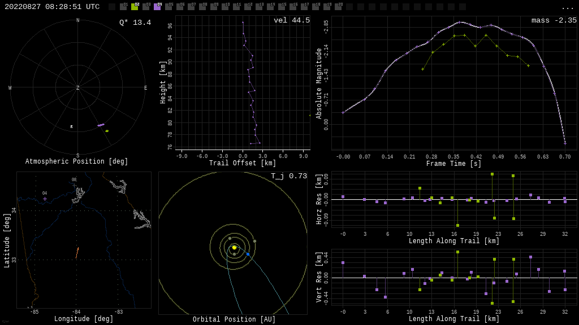Click the station 08 cross marker on map
The image size is (579, 325).
click(x=74, y=185)
